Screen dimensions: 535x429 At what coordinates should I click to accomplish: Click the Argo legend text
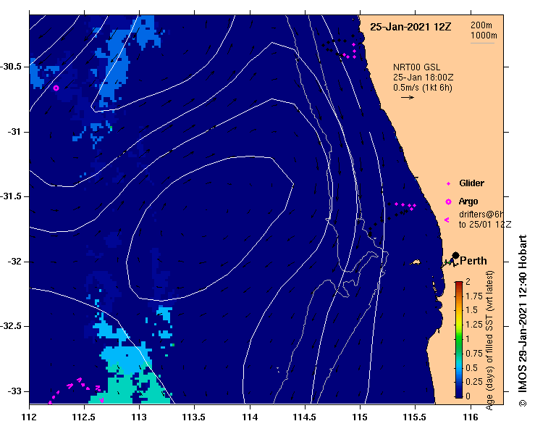[x=468, y=201]
